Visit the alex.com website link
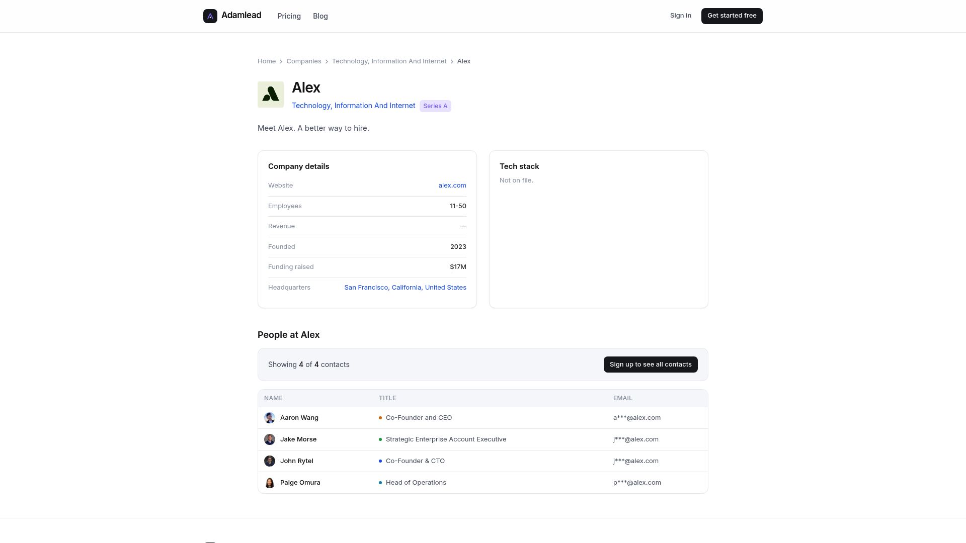The image size is (966, 543). [x=452, y=186]
